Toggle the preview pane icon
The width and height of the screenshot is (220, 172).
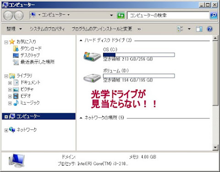click(199, 29)
